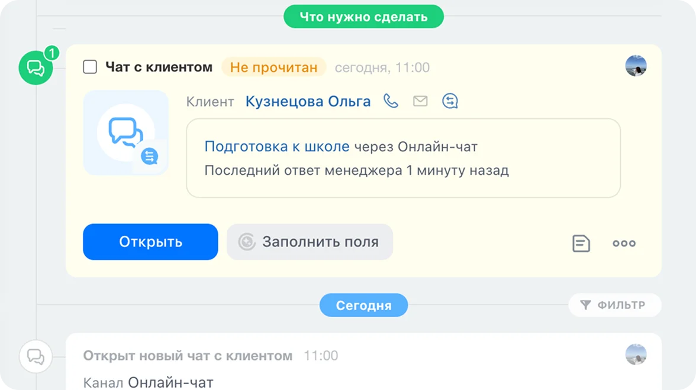Email the client via envelope icon
This screenshot has height=390, width=696.
pyautogui.click(x=420, y=101)
